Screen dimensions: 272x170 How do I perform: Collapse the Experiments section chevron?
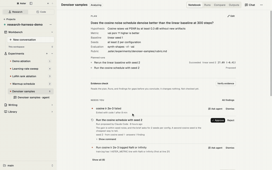point(52,54)
